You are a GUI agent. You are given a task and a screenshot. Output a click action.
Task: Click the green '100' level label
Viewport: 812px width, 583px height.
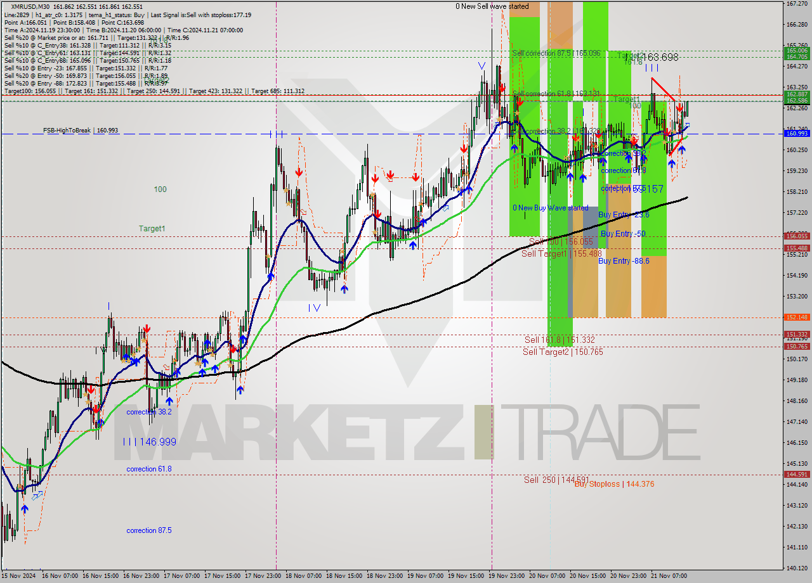click(160, 189)
